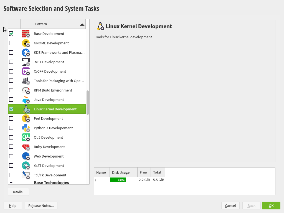Click the YaST Development icon
Screen dimensions: 284x213
pyautogui.click(x=26, y=166)
